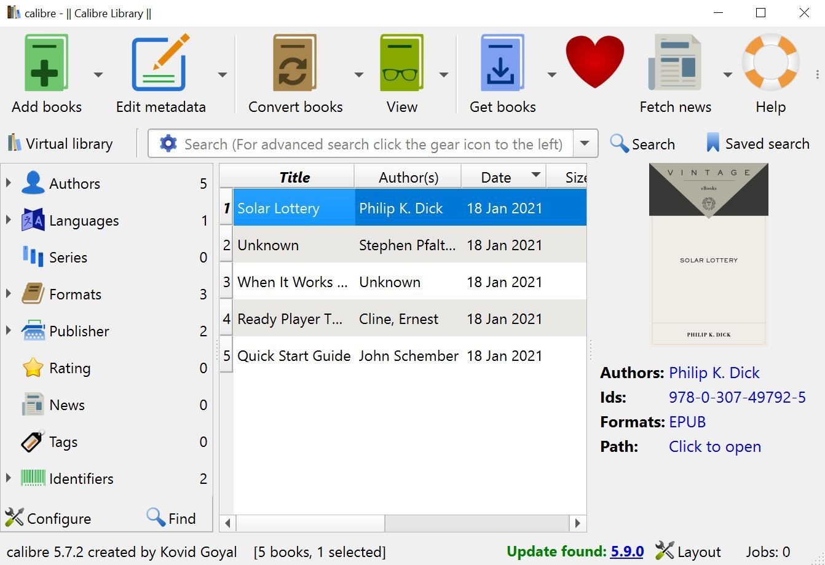
Task: Open View dropdown arrow
Action: 443,74
